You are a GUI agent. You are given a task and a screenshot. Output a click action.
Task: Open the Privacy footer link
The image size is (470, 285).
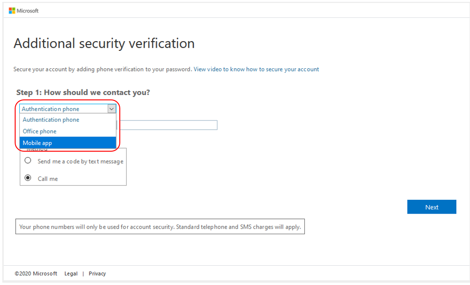pos(97,274)
